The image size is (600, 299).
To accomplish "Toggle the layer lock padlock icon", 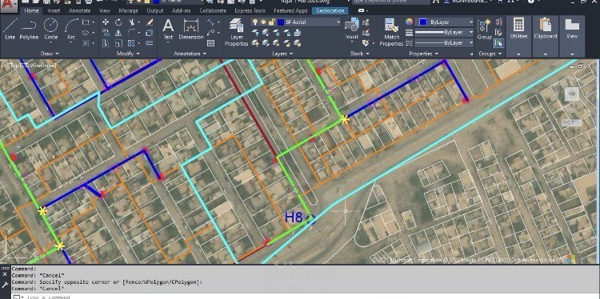I will pyautogui.click(x=271, y=22).
